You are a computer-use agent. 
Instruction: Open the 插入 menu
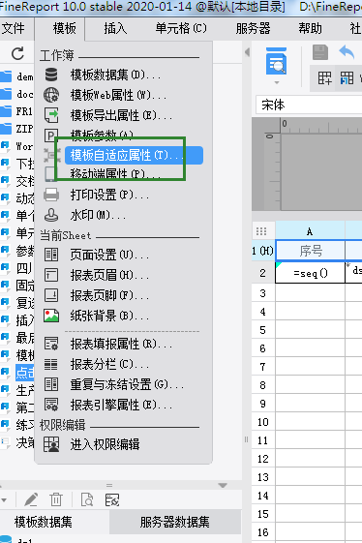[x=115, y=28]
